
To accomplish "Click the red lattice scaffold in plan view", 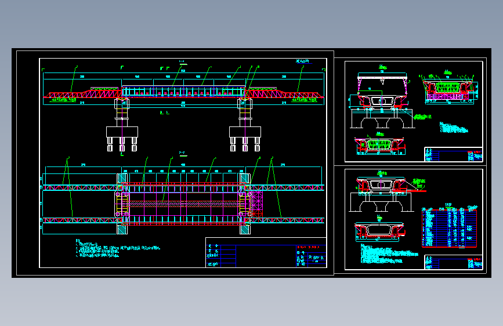I will coord(257,204).
